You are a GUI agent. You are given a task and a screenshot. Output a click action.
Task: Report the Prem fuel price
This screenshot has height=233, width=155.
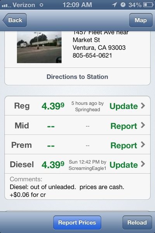124,145
